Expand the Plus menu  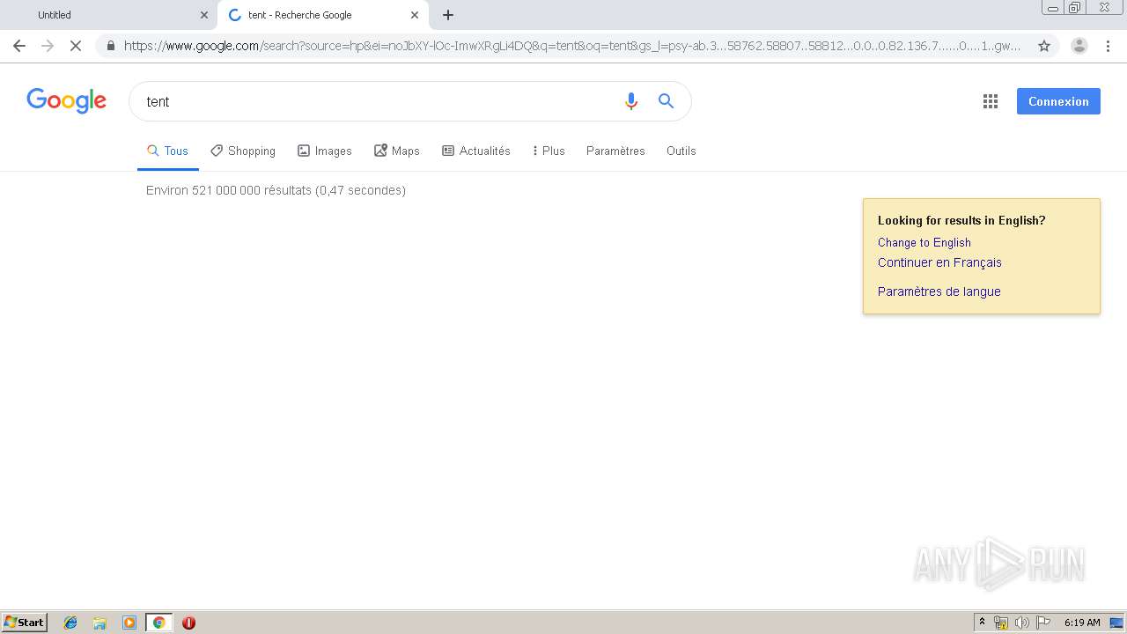coord(549,151)
